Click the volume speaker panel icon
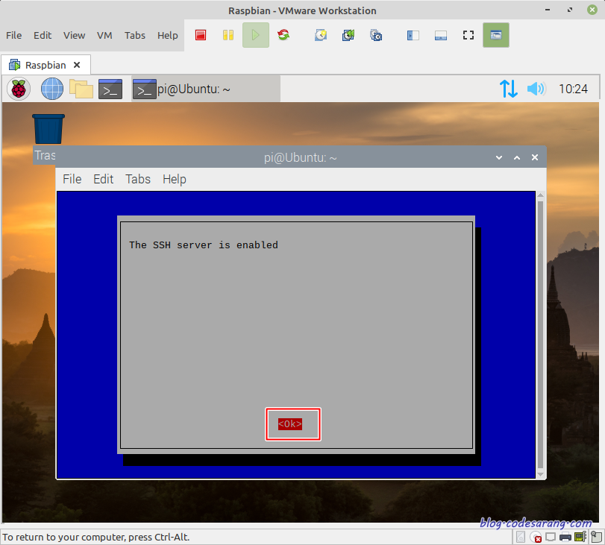The height and width of the screenshot is (545, 605). [x=536, y=89]
